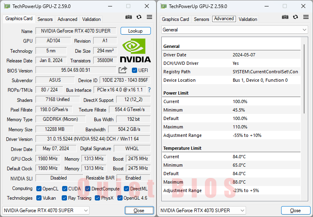Click Bus Interface field PCIe x16 4.0

click(x=120, y=90)
